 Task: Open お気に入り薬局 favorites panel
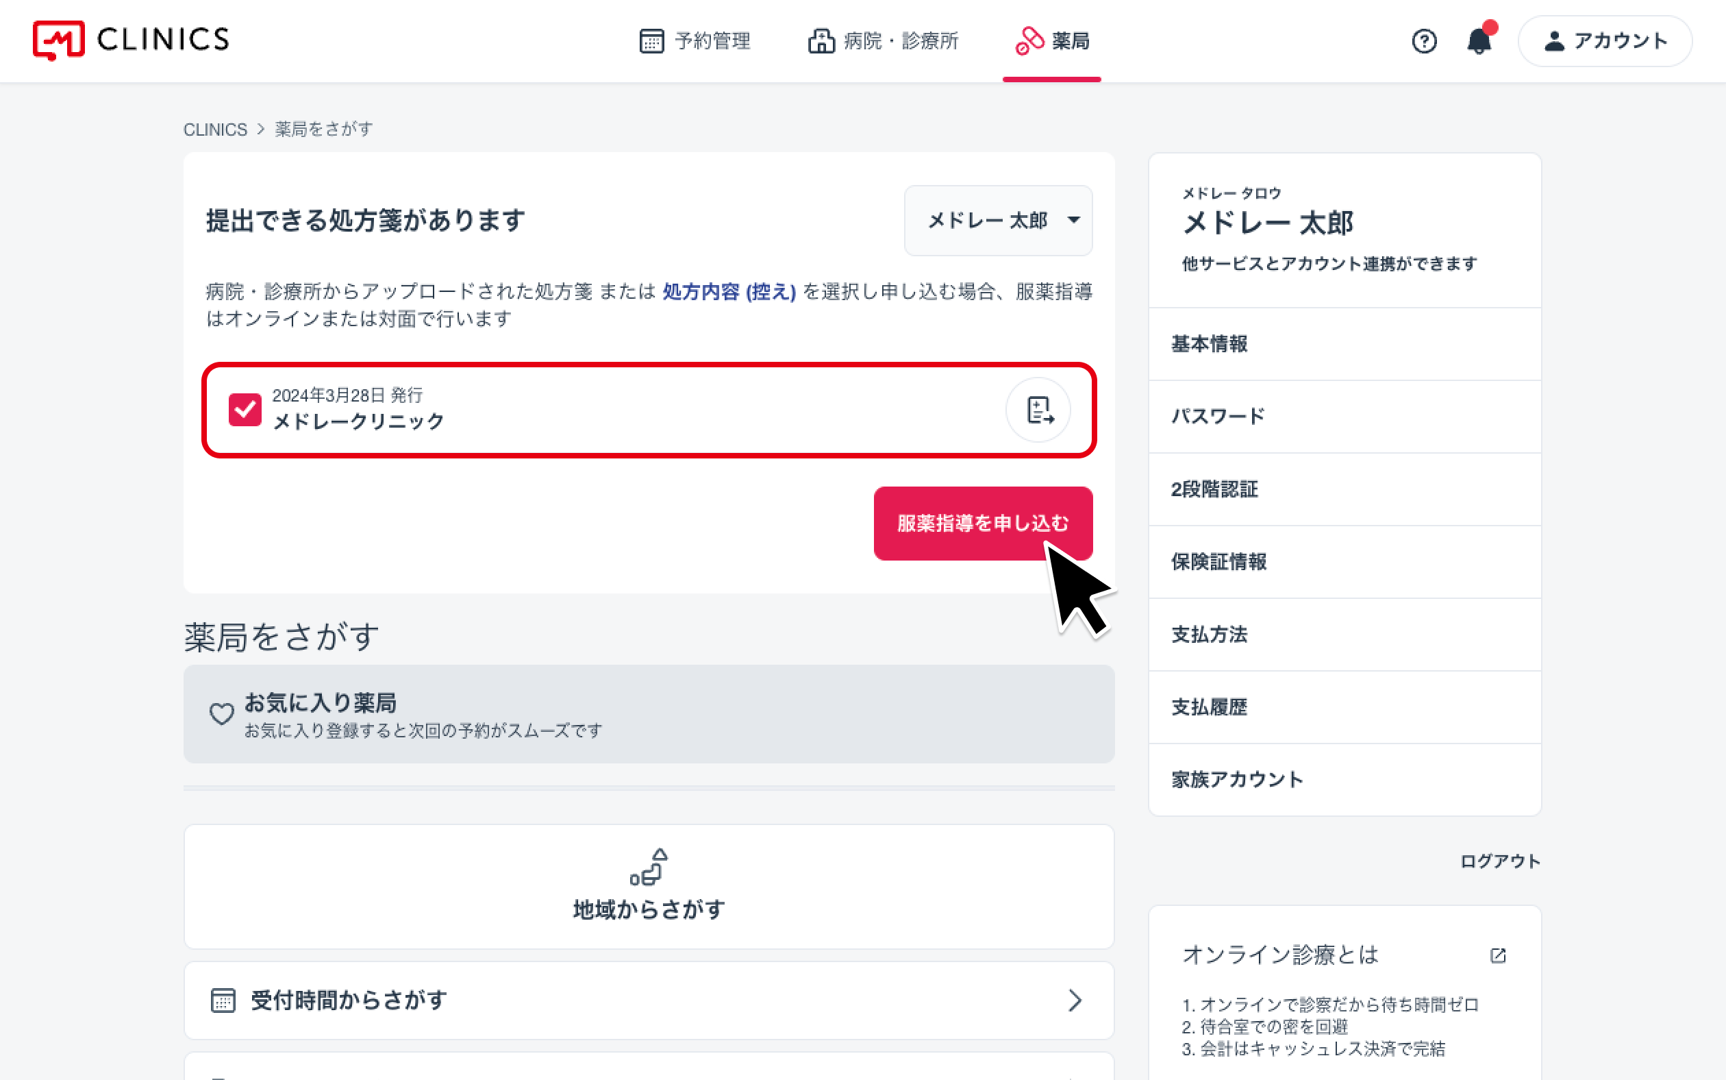[649, 713]
